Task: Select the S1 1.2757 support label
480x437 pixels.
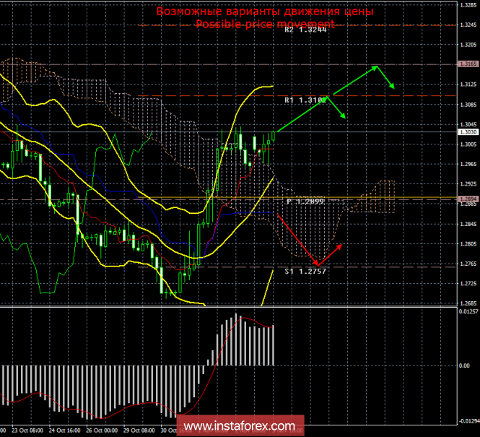Action: [x=305, y=271]
